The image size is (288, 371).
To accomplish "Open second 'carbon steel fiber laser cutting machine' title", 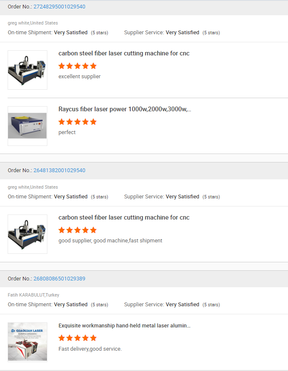I will coord(124,218).
